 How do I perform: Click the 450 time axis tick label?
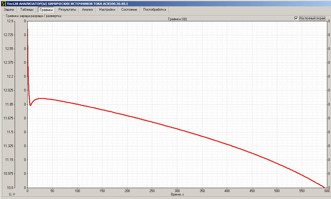[252, 191]
